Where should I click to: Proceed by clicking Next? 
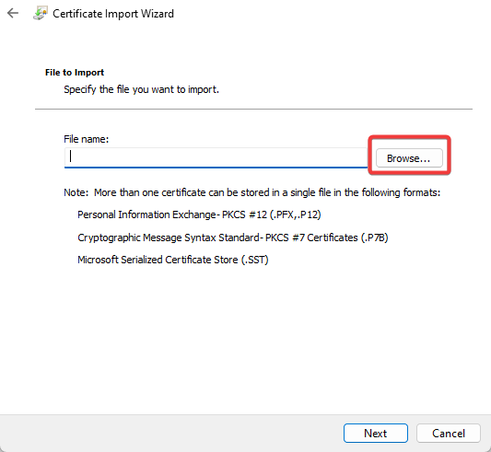pos(376,434)
